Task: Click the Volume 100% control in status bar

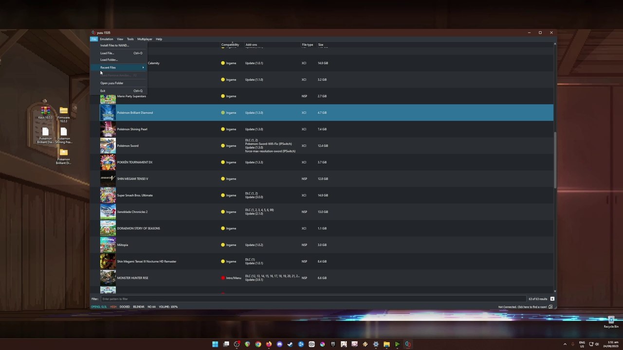Action: (x=168, y=307)
